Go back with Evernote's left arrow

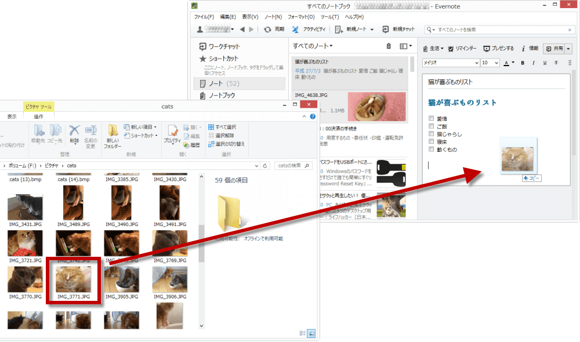(x=242, y=29)
